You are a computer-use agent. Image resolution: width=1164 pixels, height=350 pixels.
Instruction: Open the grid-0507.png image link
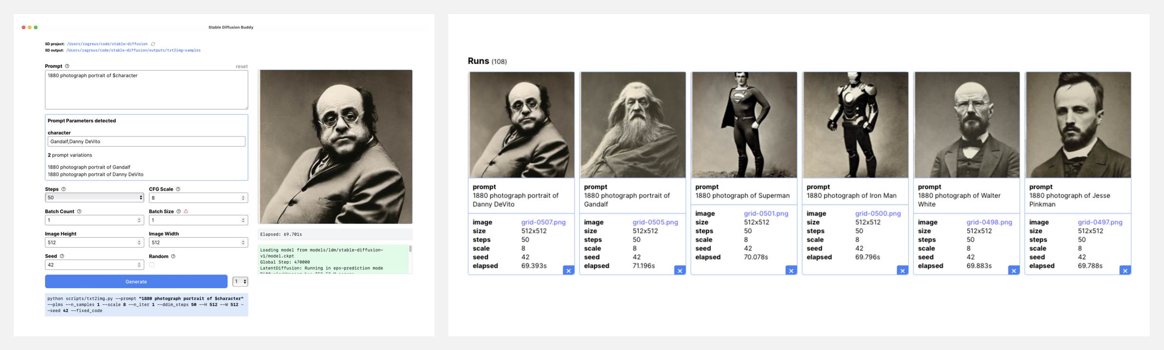(x=543, y=222)
